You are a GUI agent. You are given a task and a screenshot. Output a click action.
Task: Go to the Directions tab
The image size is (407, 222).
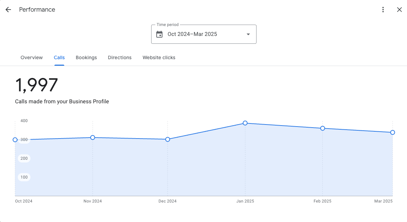(x=120, y=57)
